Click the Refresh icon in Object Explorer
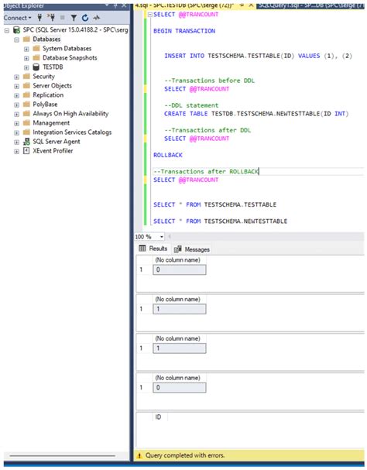The width and height of the screenshot is (367, 470). click(85, 19)
